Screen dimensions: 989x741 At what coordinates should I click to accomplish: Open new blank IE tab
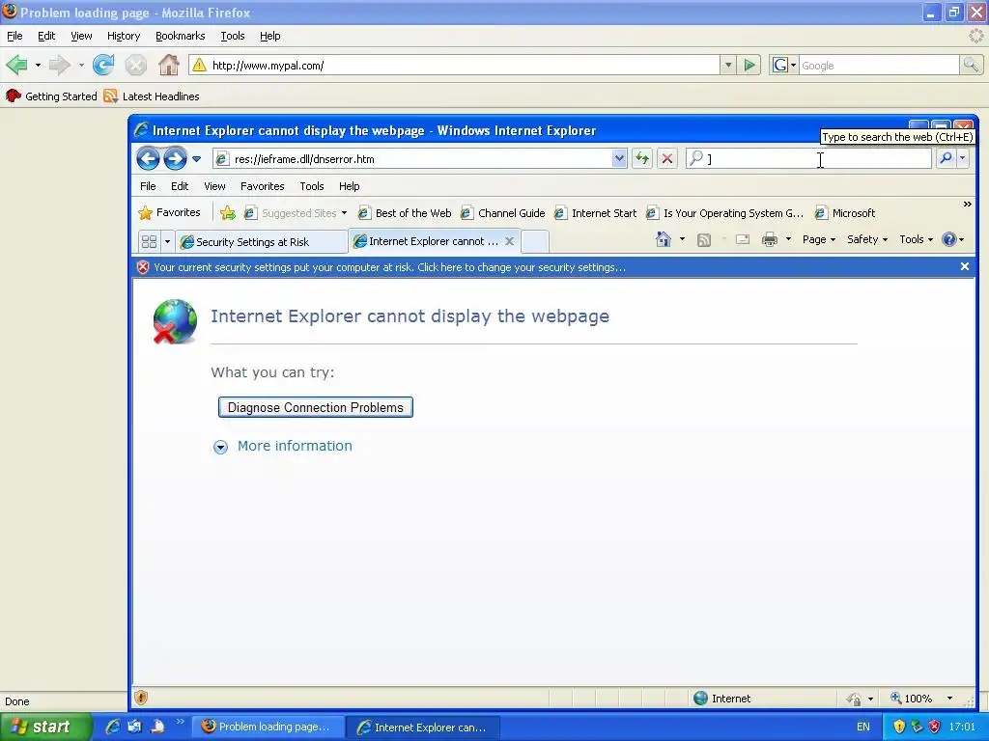534,242
